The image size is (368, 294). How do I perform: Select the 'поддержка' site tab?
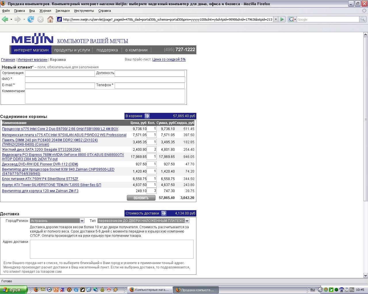(107, 50)
